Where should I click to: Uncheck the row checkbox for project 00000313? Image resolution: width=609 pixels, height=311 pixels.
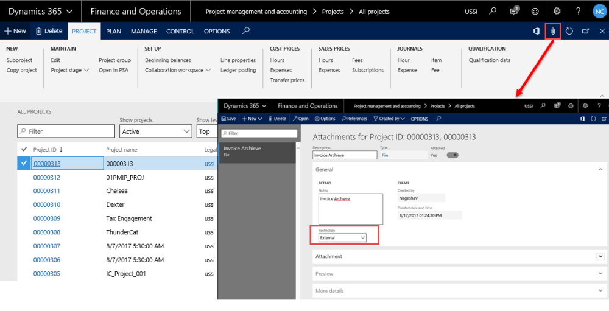(24, 164)
